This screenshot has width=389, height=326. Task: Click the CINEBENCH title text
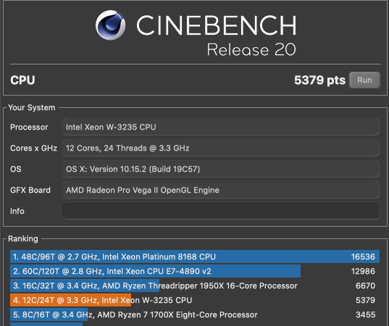(217, 25)
